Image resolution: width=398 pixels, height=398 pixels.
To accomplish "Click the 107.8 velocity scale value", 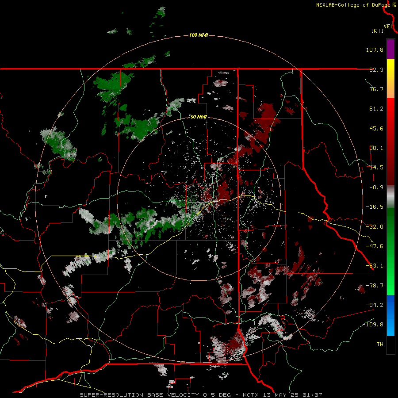I will [x=375, y=50].
